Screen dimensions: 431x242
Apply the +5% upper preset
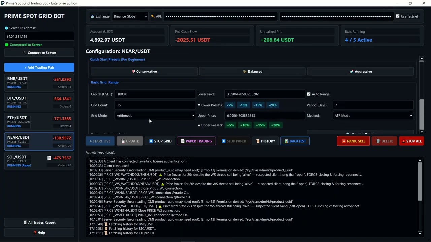[x=230, y=125]
